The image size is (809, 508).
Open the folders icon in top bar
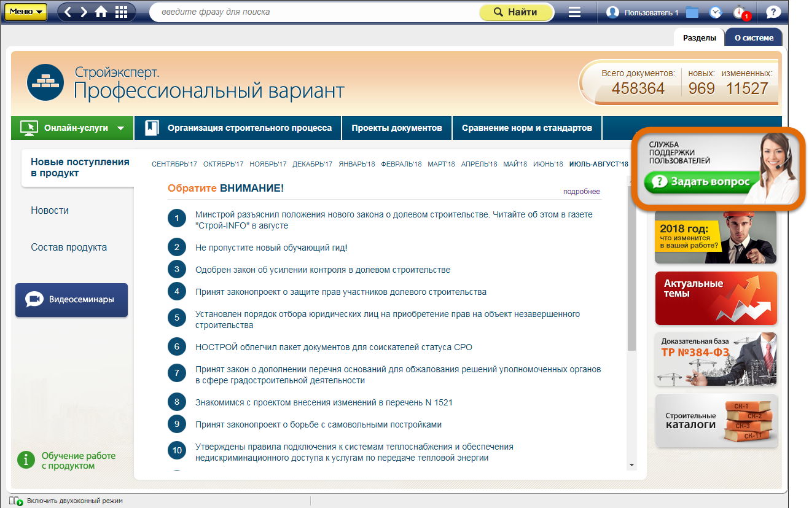point(692,12)
